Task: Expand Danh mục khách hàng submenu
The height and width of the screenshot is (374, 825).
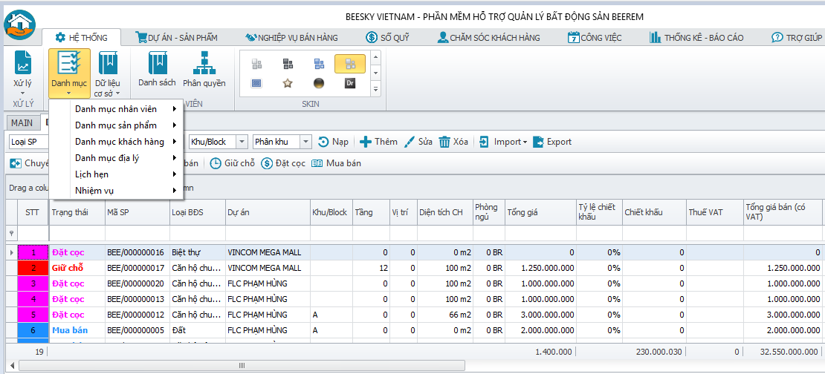Action: [116, 142]
